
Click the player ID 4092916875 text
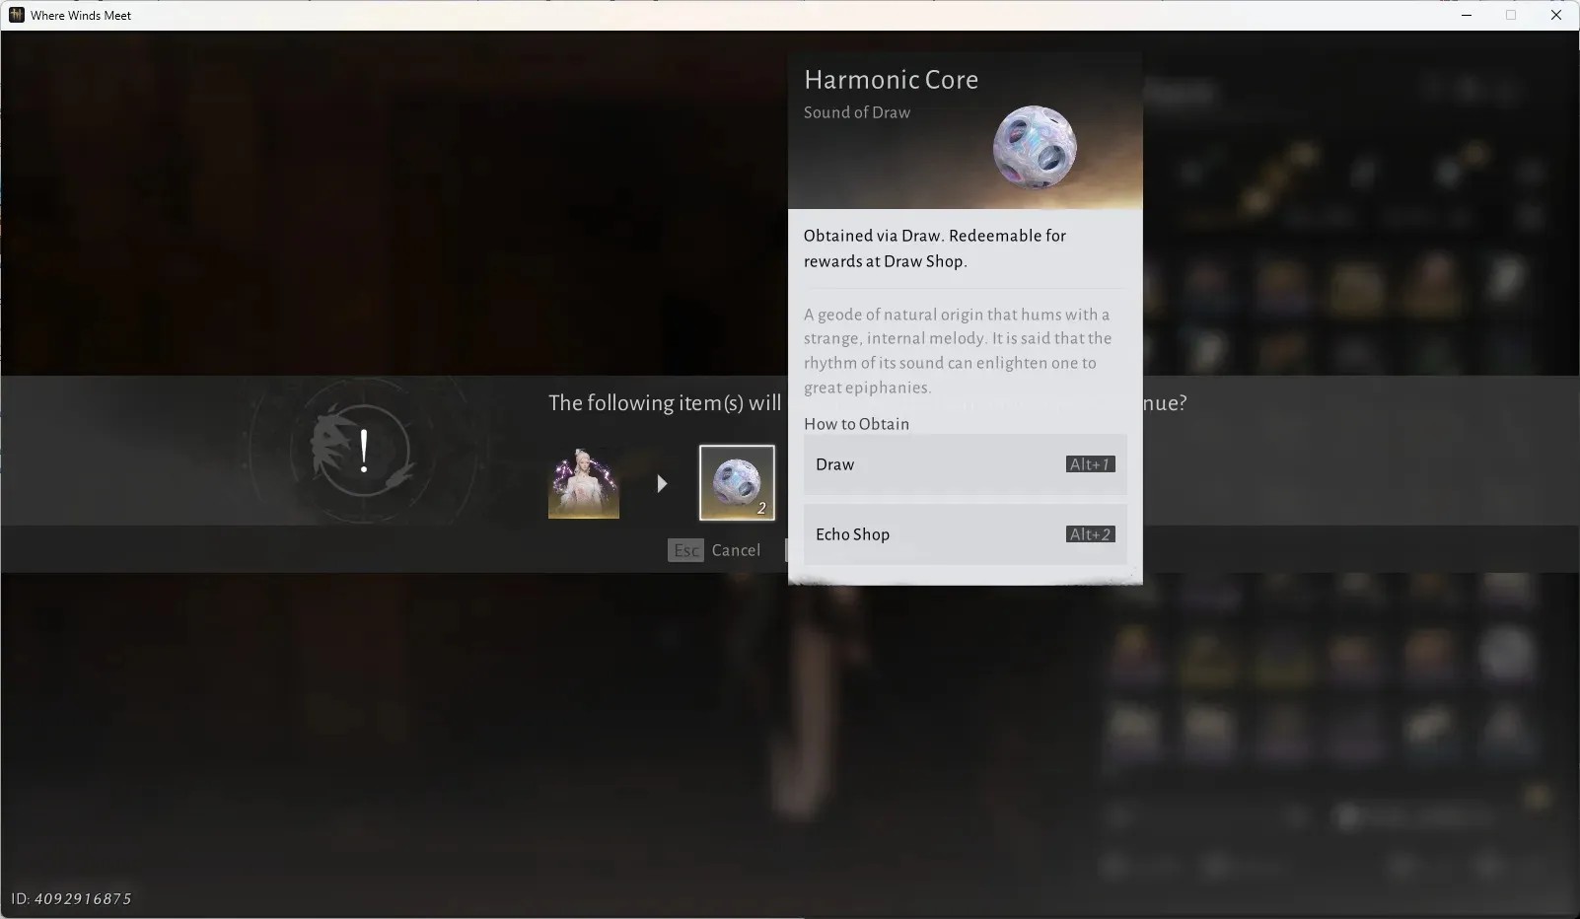click(x=71, y=898)
